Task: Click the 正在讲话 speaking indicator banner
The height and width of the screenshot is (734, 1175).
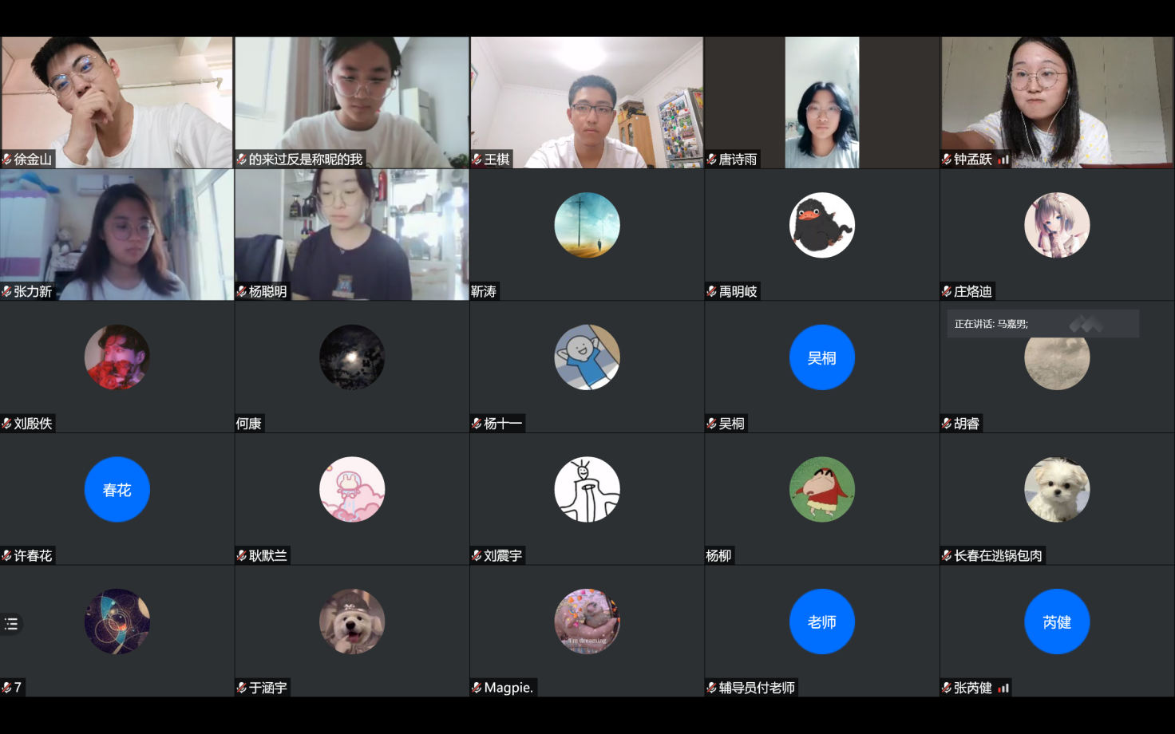Action: pyautogui.click(x=1042, y=324)
